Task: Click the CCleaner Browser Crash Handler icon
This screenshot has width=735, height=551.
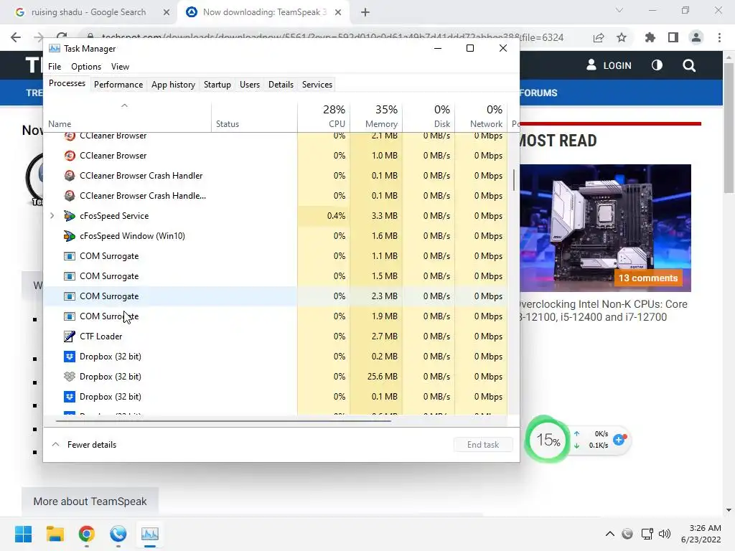Action: 70,176
